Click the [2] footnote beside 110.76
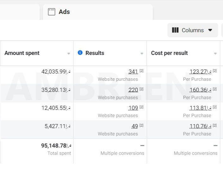The width and height of the screenshot is (223, 172). tap(215, 126)
